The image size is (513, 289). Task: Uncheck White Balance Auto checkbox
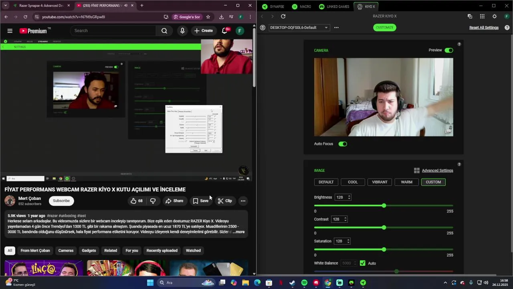coord(363,263)
